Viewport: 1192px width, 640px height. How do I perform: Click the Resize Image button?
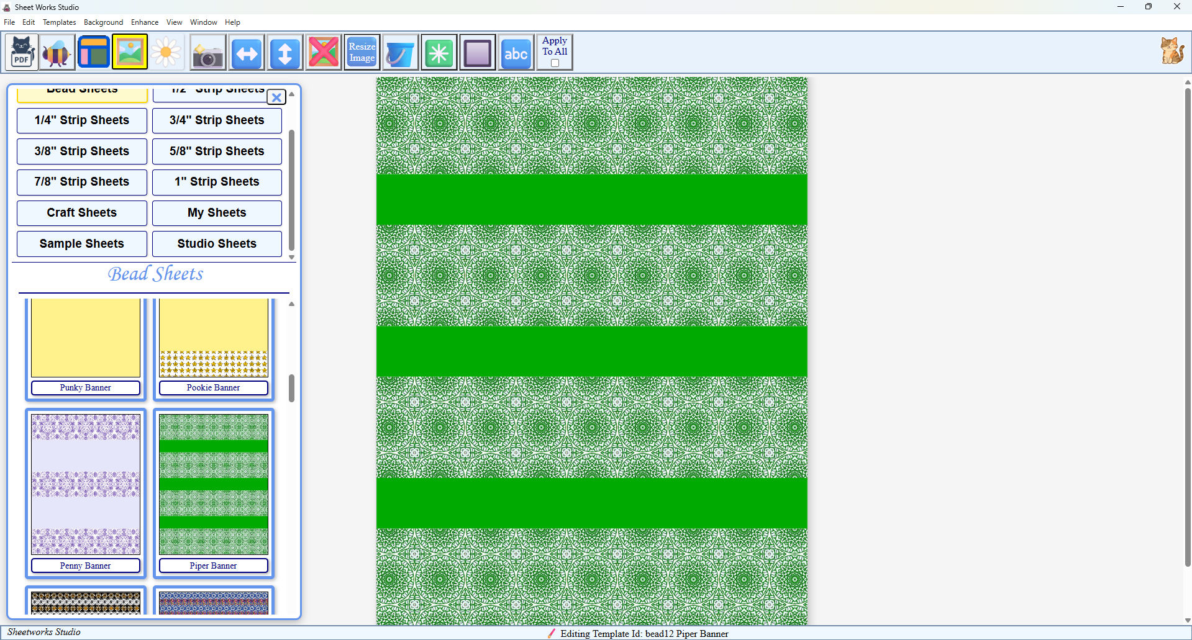362,52
